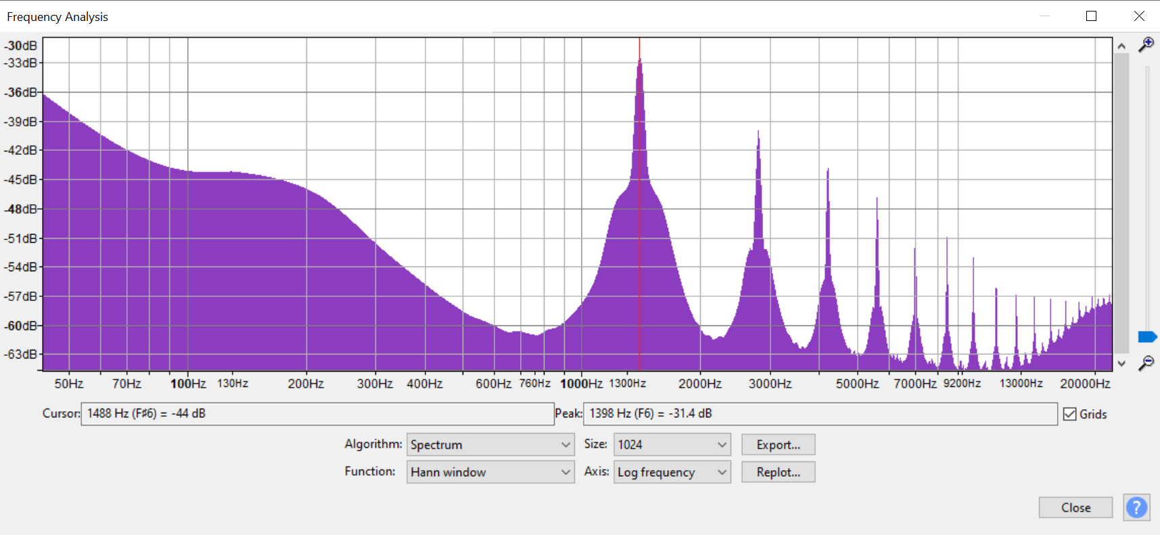Click the Replot... button
The image size is (1160, 535).
pyautogui.click(x=779, y=472)
